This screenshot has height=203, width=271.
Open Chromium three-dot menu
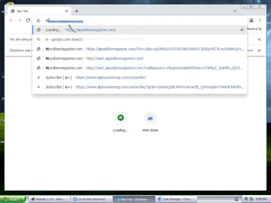(260, 20)
